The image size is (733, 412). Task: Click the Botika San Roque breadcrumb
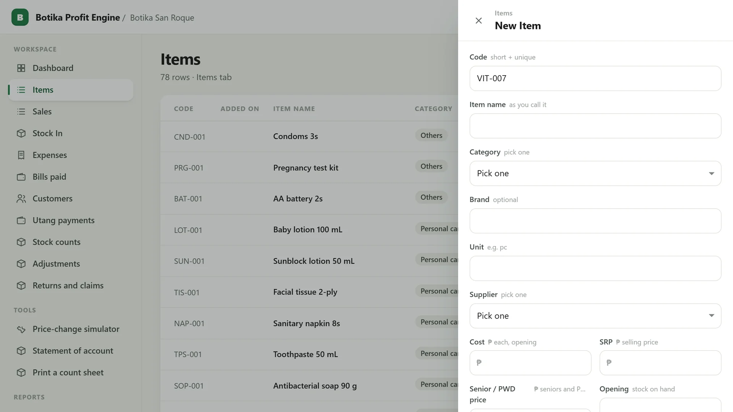162,18
